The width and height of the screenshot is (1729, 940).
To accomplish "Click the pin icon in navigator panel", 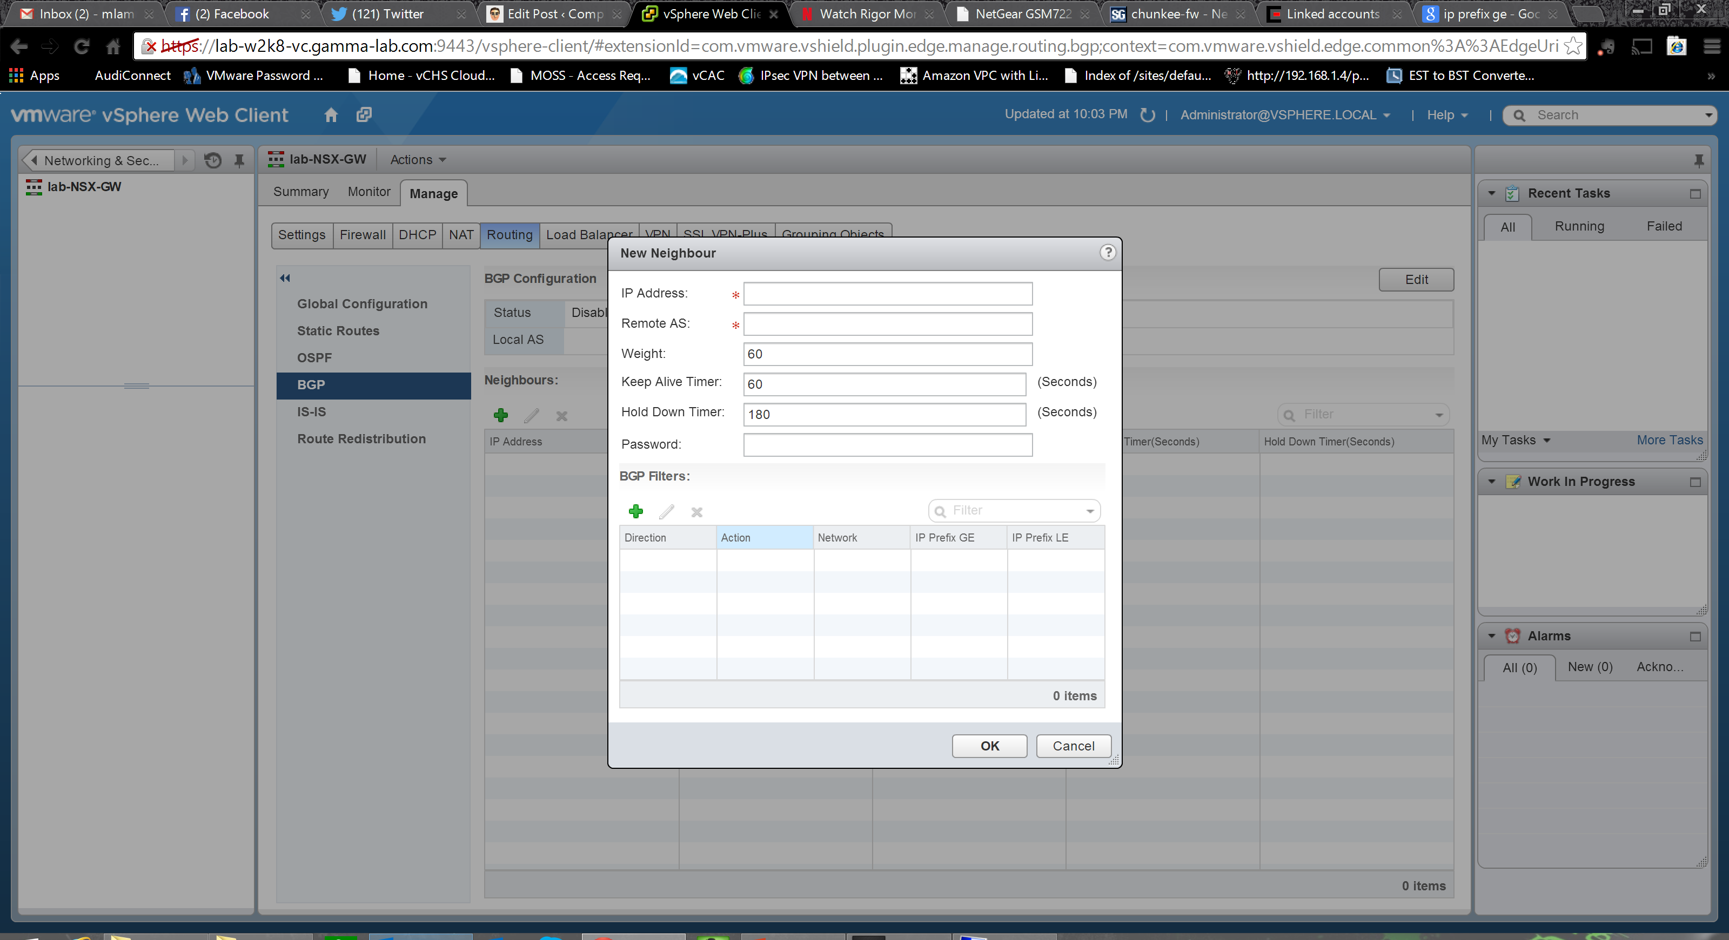I will click(x=239, y=160).
